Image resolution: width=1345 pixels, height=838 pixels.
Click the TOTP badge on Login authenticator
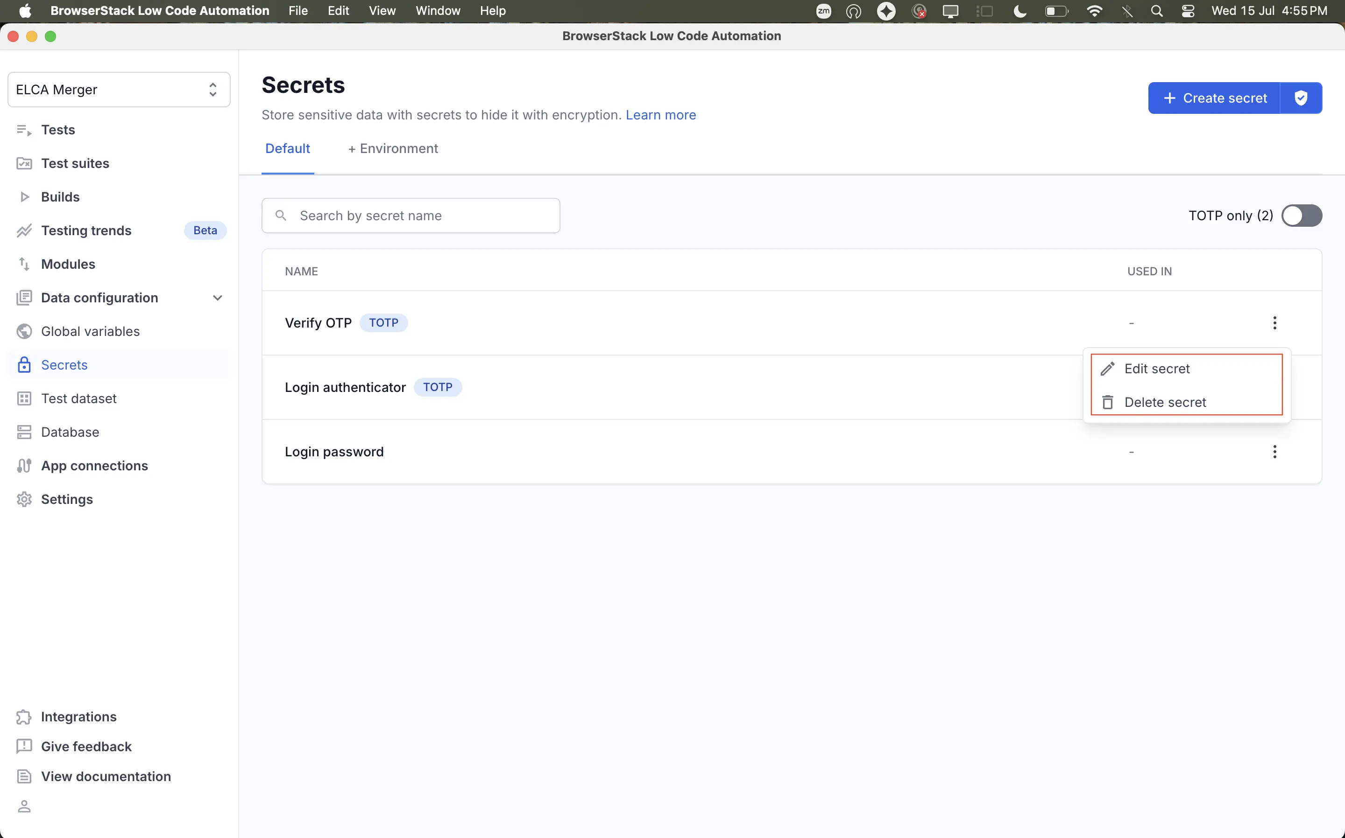click(x=438, y=387)
